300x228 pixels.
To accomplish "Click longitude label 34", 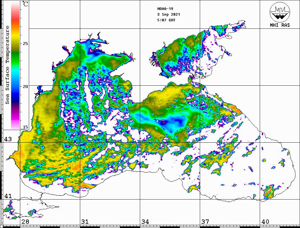I will [145, 222].
